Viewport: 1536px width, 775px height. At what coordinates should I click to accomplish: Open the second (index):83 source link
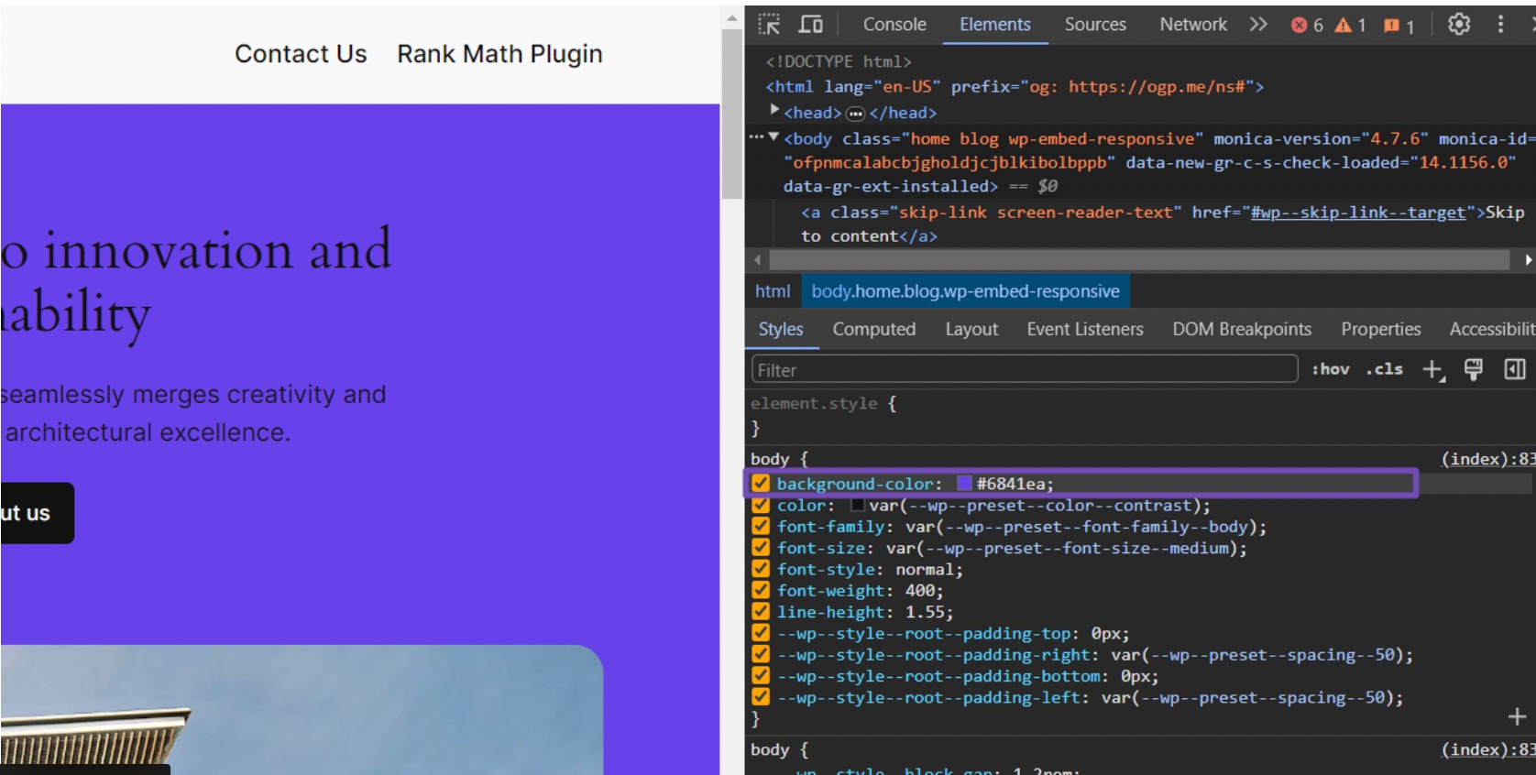(1488, 749)
